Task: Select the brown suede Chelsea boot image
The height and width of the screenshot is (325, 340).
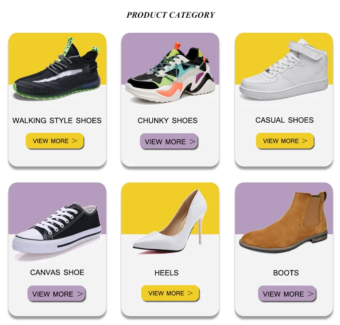Action: pyautogui.click(x=284, y=222)
